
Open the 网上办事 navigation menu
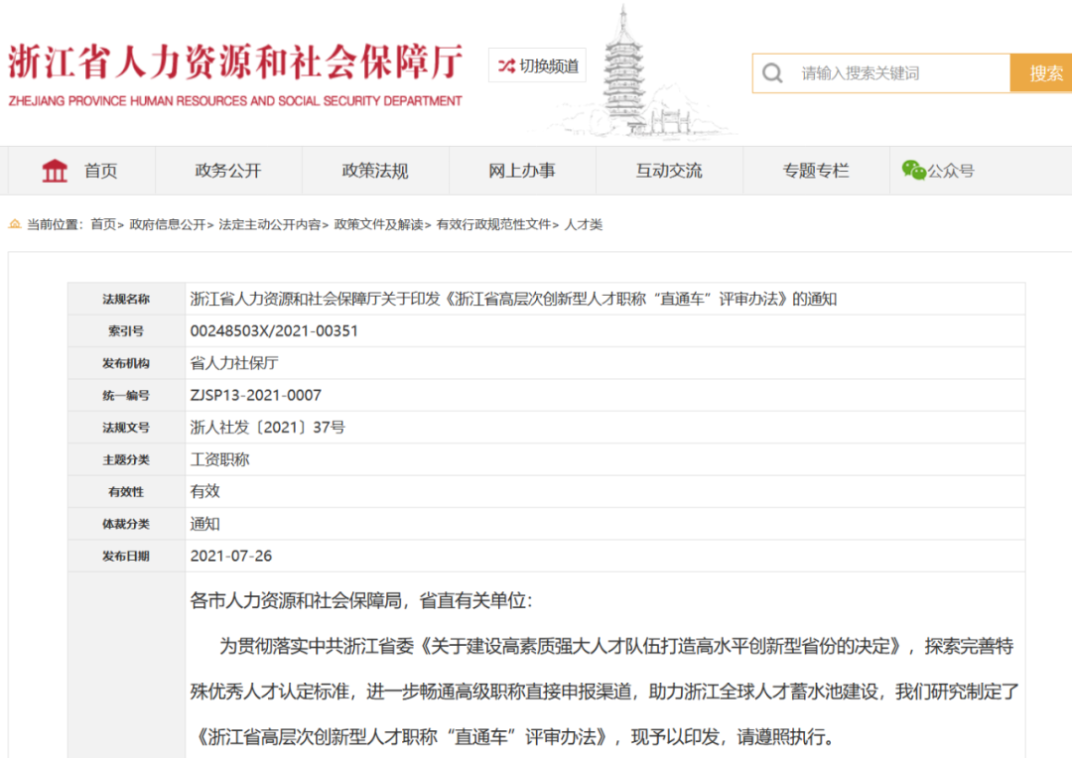[x=522, y=171]
